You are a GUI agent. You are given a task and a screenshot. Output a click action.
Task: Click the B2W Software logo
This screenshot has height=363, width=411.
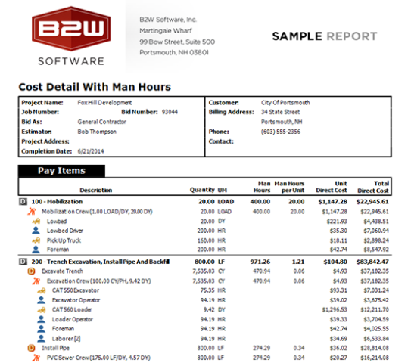pos(71,36)
